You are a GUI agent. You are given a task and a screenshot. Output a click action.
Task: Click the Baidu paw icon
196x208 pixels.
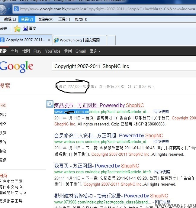click(x=25, y=28)
